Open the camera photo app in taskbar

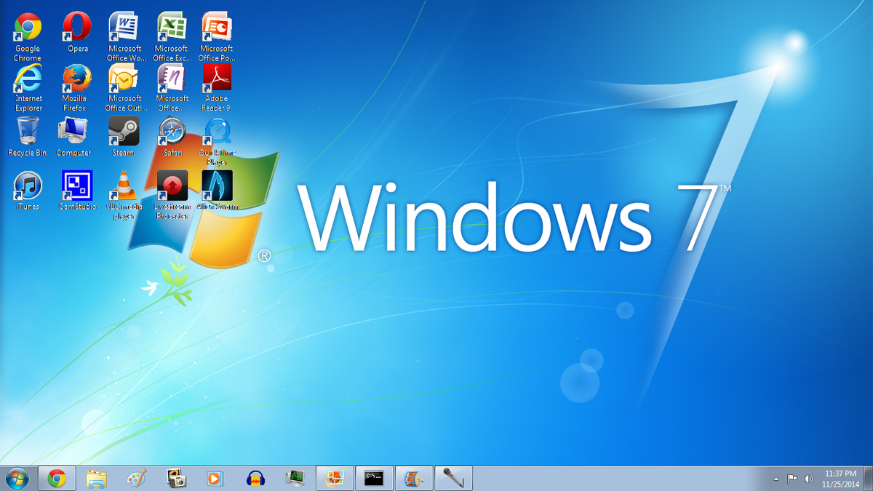175,478
